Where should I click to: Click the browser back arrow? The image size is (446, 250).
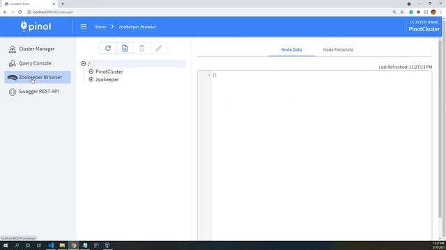pos(5,12)
